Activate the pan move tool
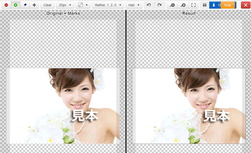Image resolution: width=251 pixels, height=153 pixels. tap(34, 5)
